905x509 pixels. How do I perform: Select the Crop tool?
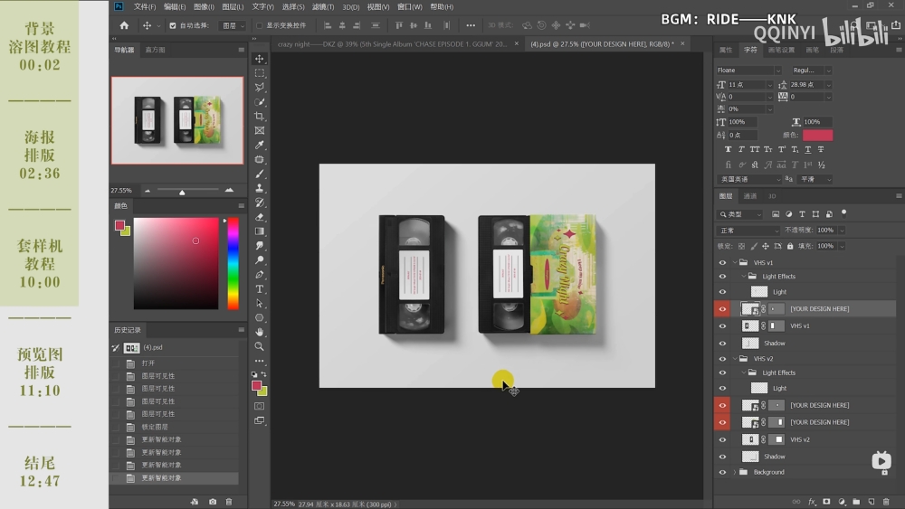pyautogui.click(x=260, y=117)
